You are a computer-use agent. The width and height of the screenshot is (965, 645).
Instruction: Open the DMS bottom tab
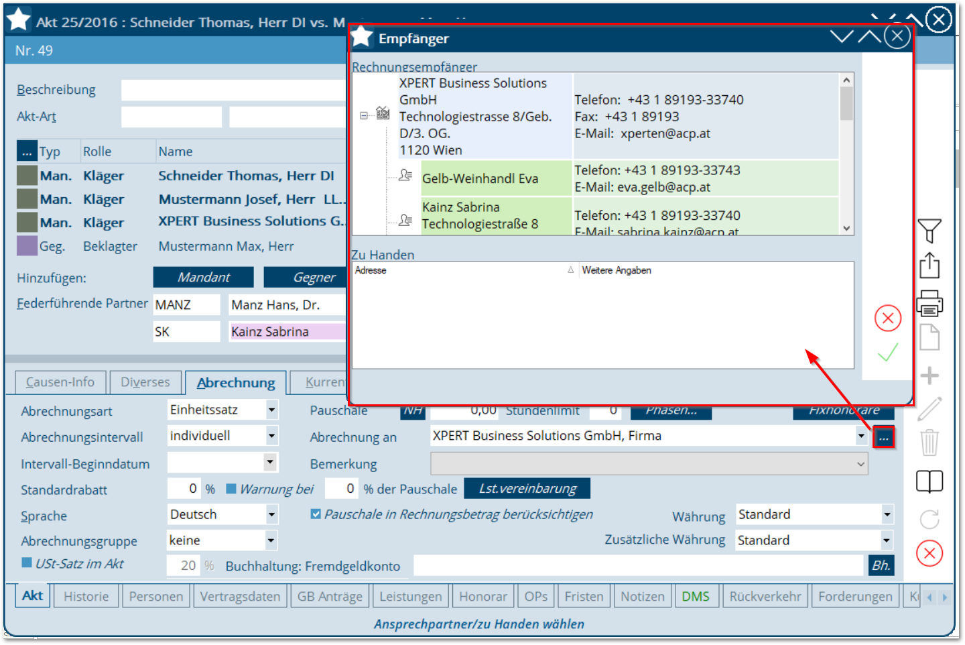click(696, 596)
